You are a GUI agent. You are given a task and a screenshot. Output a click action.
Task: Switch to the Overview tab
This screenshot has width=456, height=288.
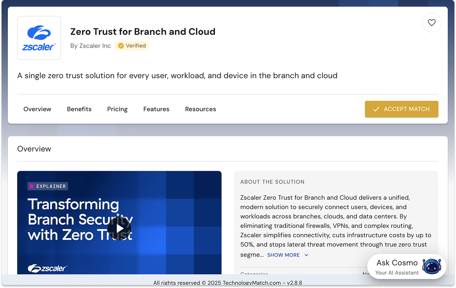click(x=37, y=109)
